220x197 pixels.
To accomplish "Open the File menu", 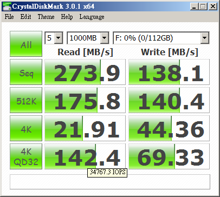I will tap(9, 17).
